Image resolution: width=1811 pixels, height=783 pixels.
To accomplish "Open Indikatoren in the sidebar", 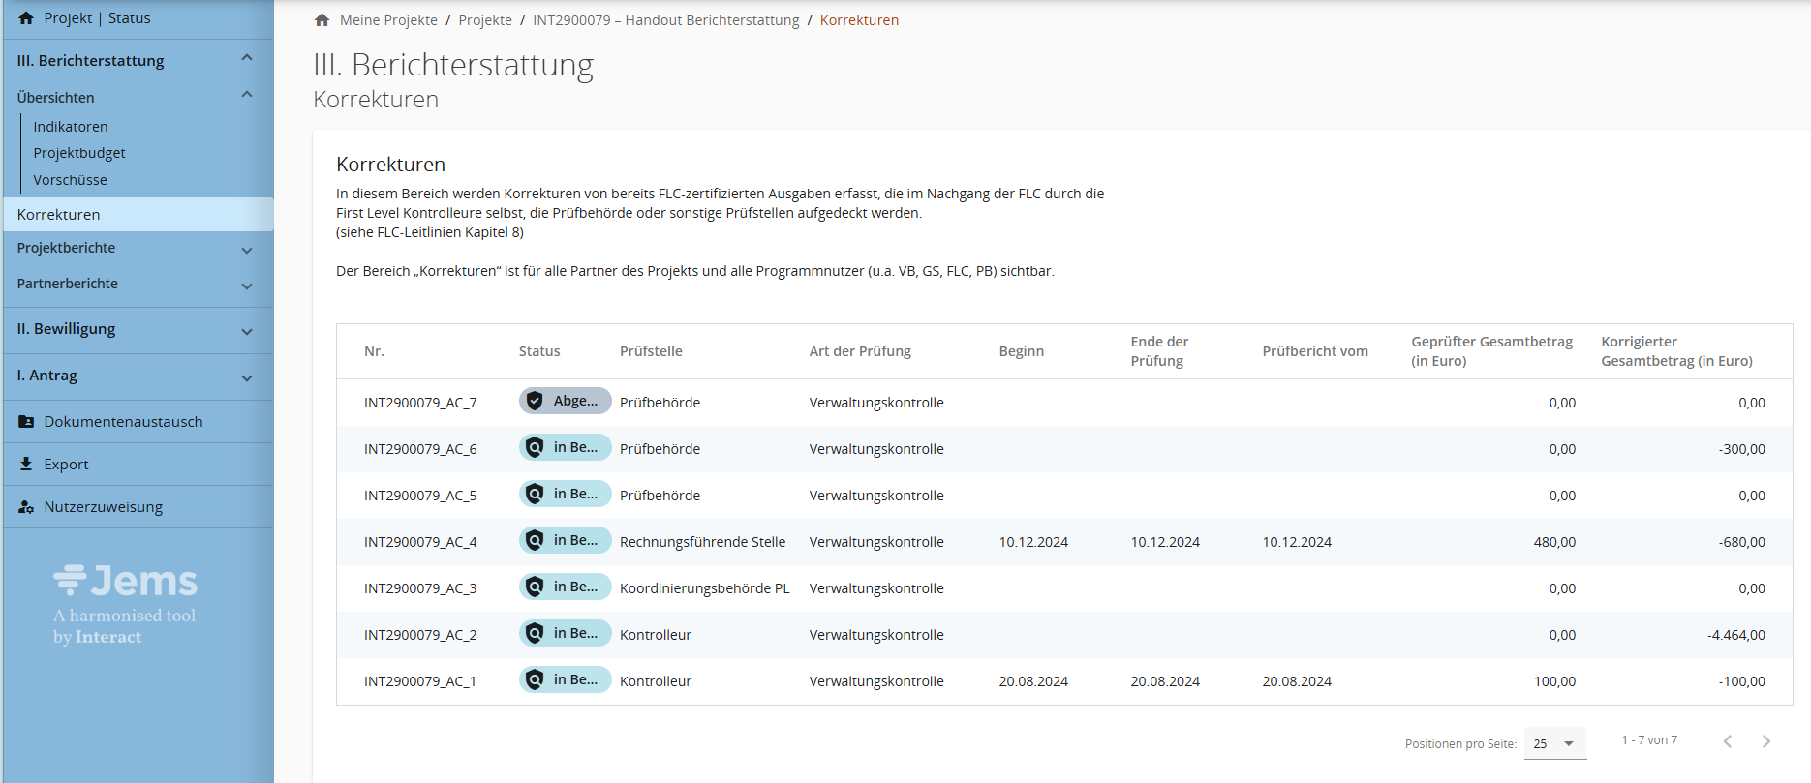I will [x=71, y=127].
